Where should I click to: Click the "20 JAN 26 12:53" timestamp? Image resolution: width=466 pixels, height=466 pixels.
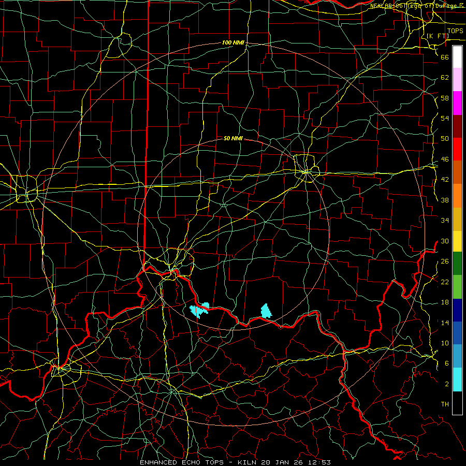tap(296, 462)
